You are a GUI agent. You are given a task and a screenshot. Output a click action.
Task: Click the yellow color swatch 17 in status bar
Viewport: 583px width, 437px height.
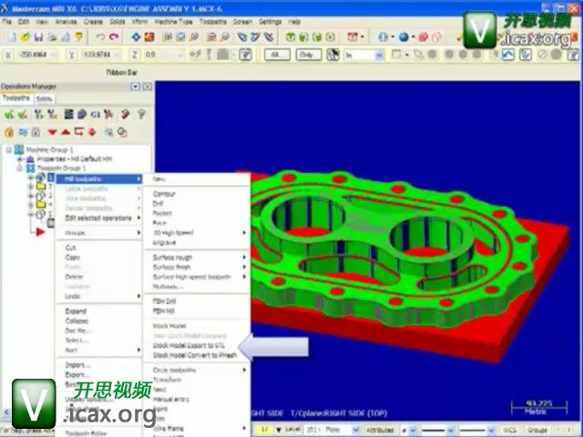tap(264, 430)
